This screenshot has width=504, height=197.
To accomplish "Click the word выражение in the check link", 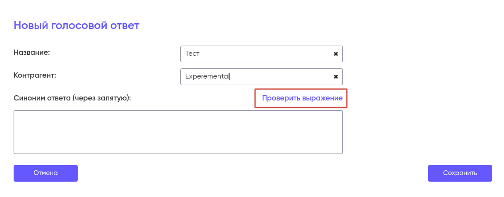I will point(322,98).
